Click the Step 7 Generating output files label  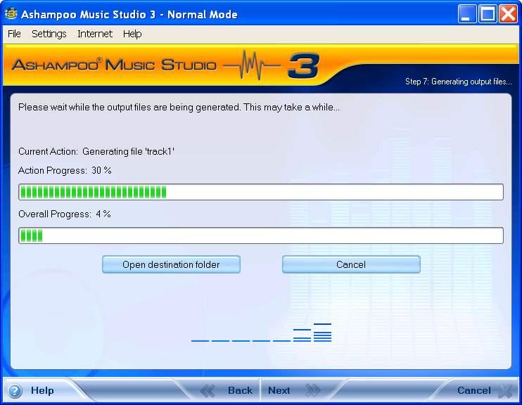click(x=458, y=82)
